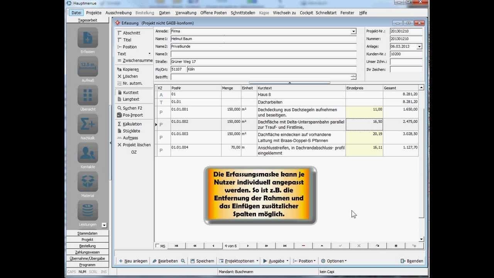Open the Projektoptionen dropdown arrow

coord(257,261)
